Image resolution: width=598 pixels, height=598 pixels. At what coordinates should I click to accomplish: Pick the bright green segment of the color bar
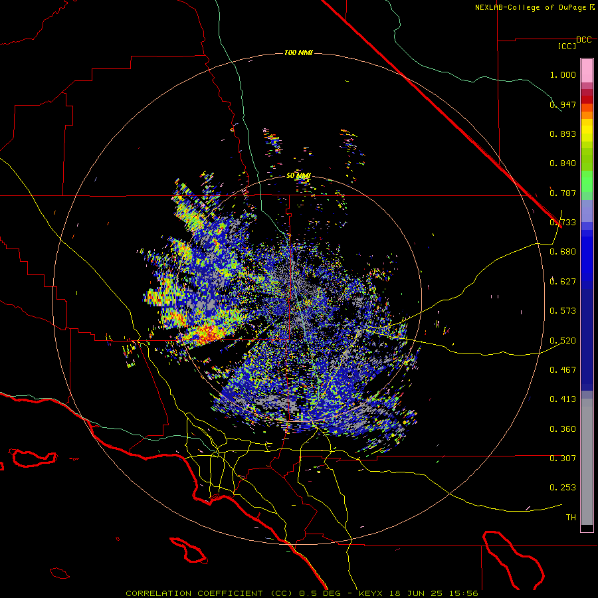587,181
